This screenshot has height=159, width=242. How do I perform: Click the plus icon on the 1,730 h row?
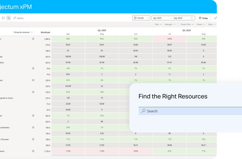click(x=33, y=151)
